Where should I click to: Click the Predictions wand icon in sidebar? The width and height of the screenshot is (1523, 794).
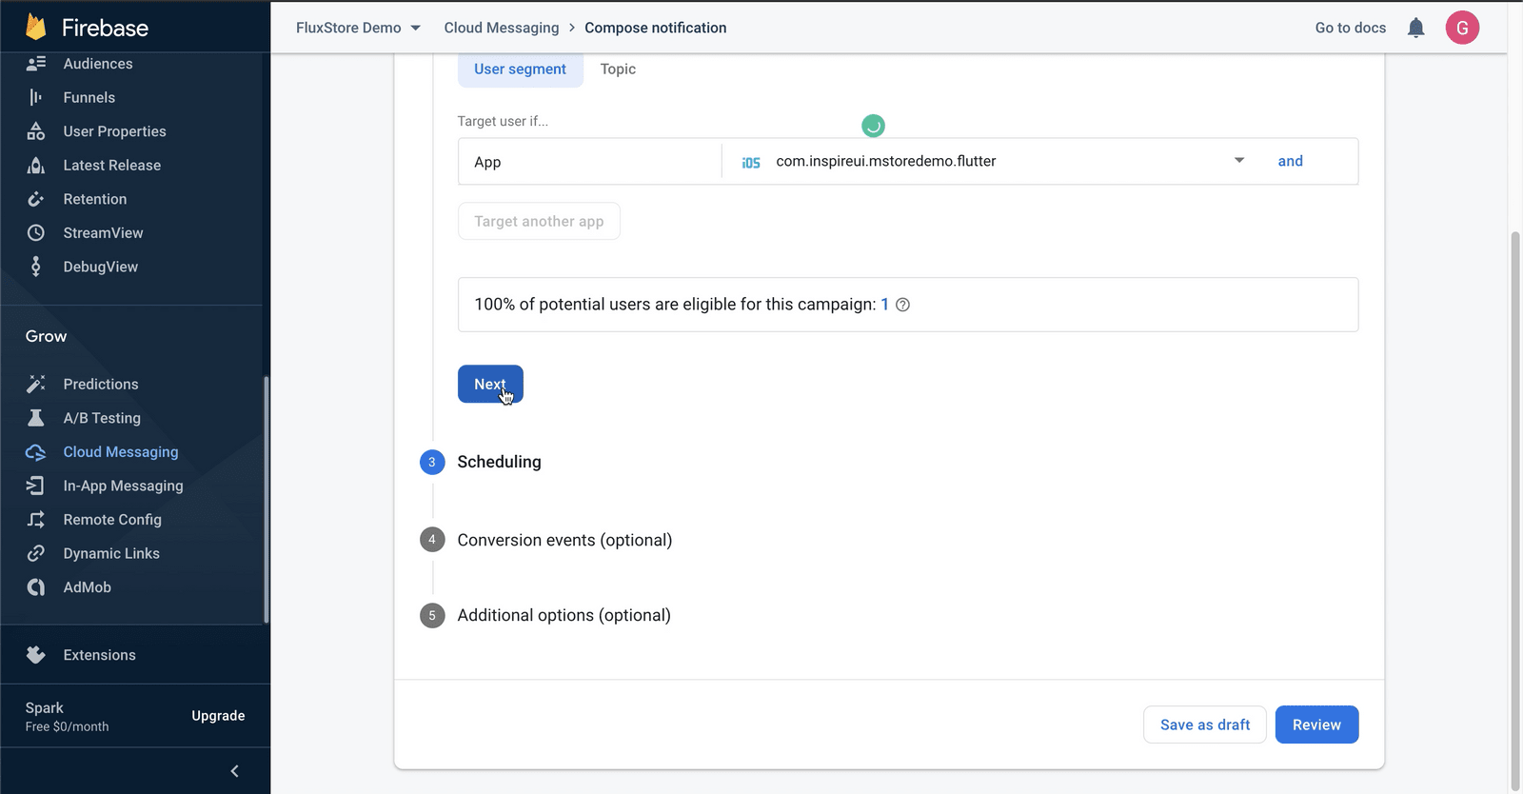click(x=36, y=384)
